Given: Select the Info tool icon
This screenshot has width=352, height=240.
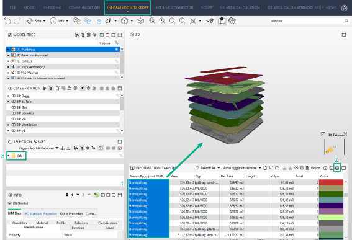Looking at the screenshot, I should (x=53, y=21).
